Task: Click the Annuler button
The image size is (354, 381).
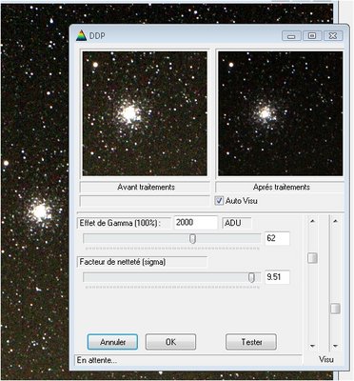Action: click(x=112, y=342)
